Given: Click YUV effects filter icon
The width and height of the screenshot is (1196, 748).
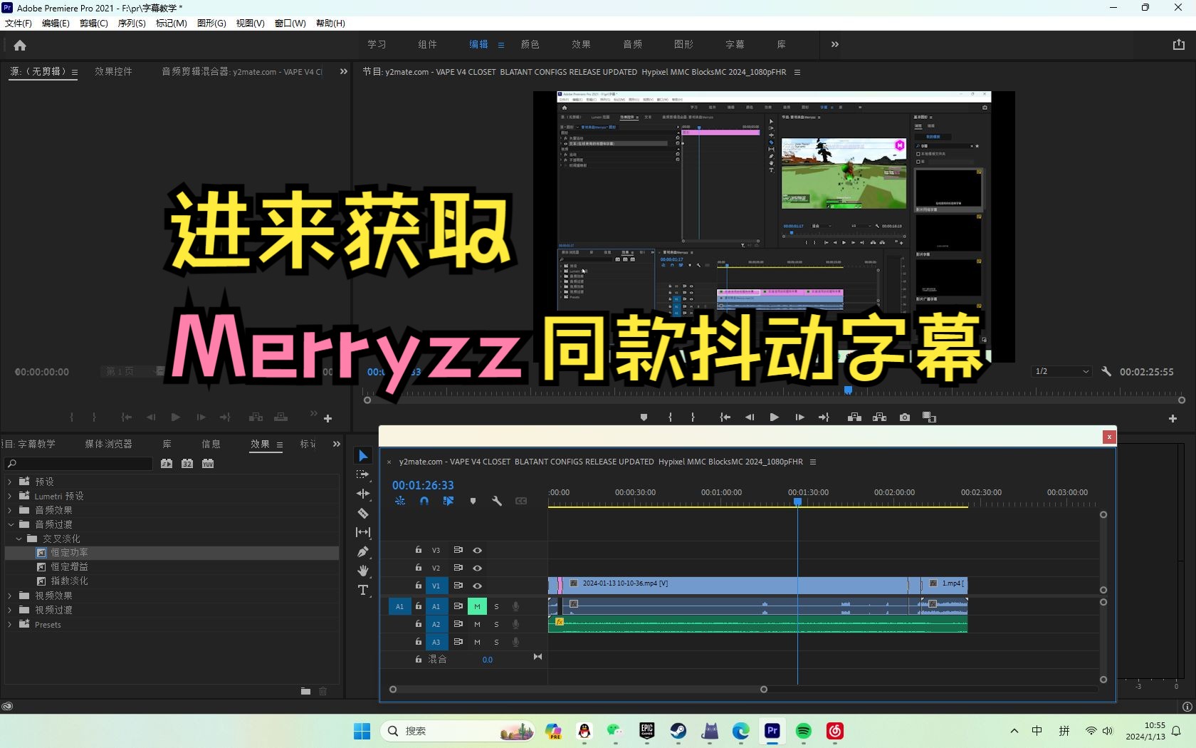Looking at the screenshot, I should tap(208, 464).
